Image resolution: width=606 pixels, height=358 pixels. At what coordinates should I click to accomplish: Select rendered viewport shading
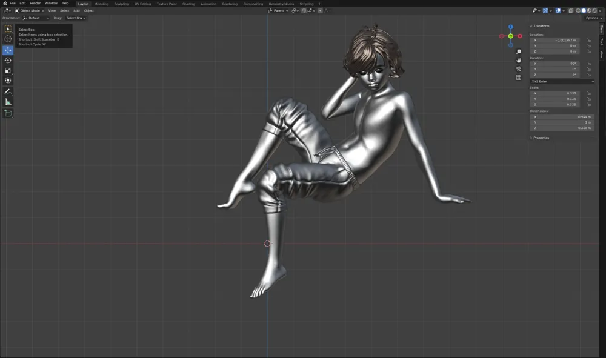coord(594,11)
